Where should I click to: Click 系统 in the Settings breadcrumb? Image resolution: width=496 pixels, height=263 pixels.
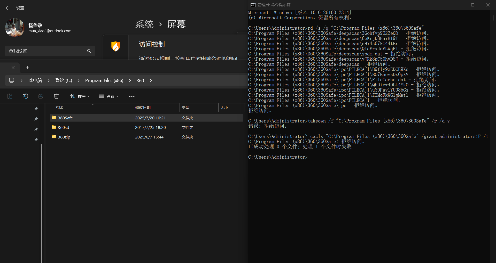coord(144,24)
